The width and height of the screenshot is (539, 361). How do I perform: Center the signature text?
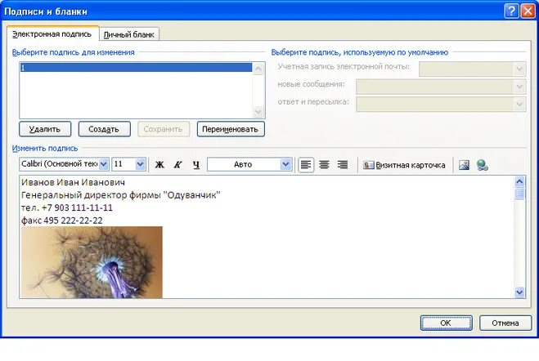pyautogui.click(x=324, y=165)
